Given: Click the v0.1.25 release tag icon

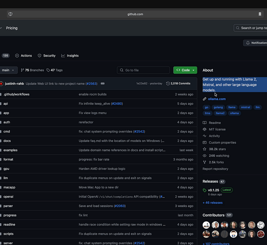Looking at the screenshot, I should click(205, 190).
